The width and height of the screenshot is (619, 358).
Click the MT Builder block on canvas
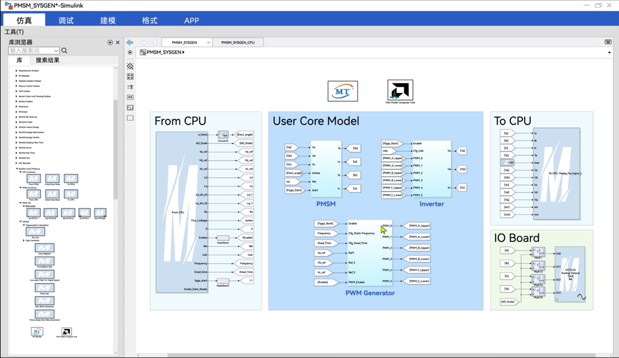pyautogui.click(x=343, y=91)
